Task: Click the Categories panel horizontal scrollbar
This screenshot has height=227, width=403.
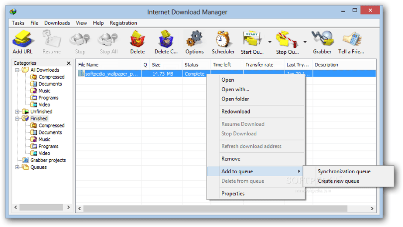Action: pyautogui.click(x=41, y=207)
